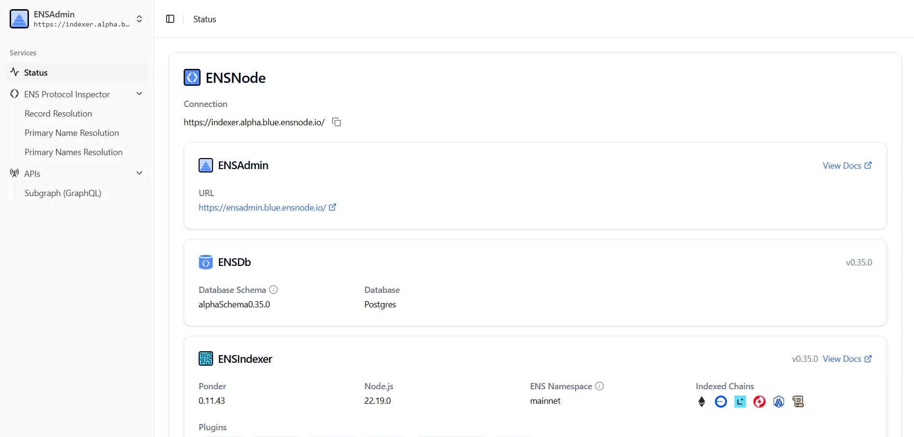The image size is (914, 437).
Task: Select Status in the sidebar
Action: (x=36, y=73)
